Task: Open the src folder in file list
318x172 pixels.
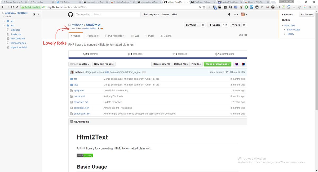Action: click(x=76, y=79)
